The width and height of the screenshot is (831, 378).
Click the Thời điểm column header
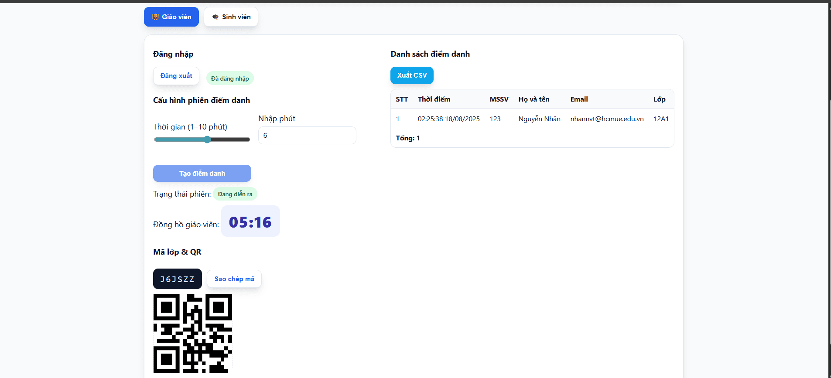(x=434, y=99)
